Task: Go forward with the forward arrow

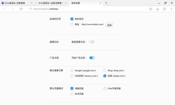Action: pos(13,9)
